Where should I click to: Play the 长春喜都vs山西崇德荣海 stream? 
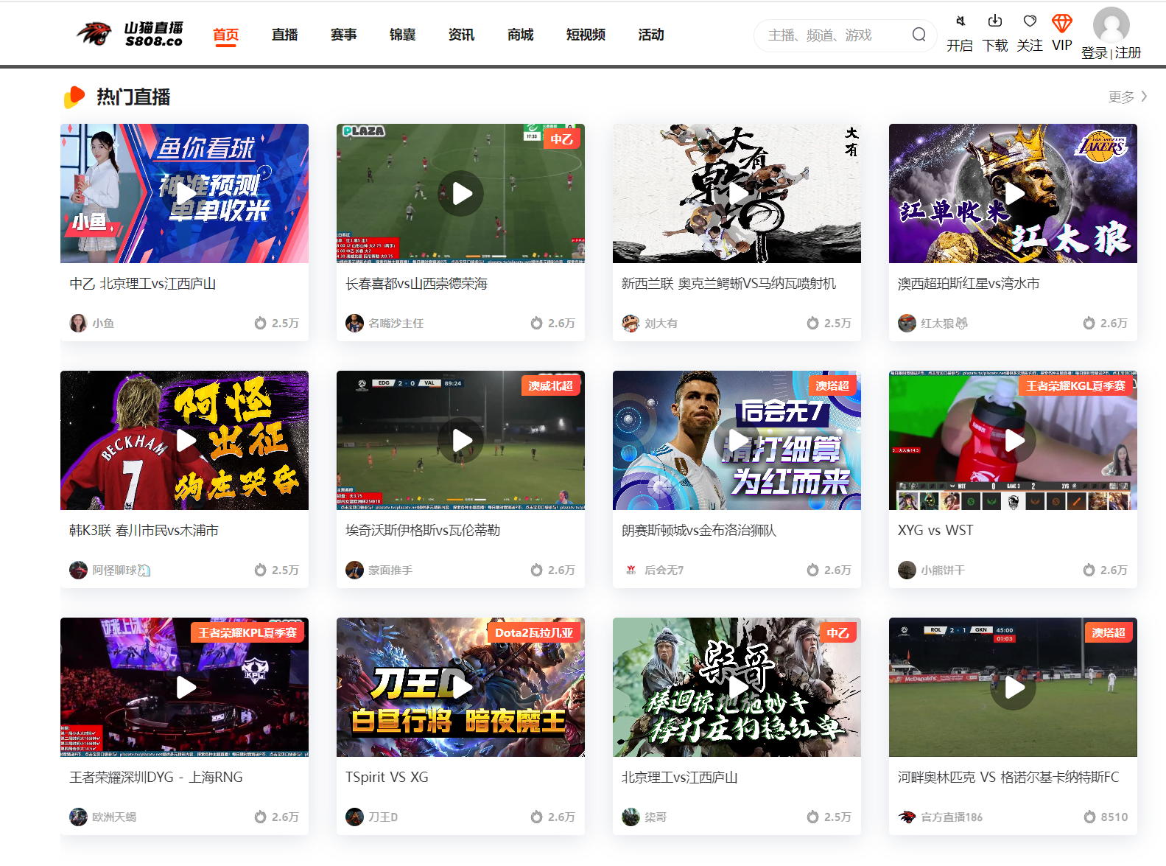[460, 193]
